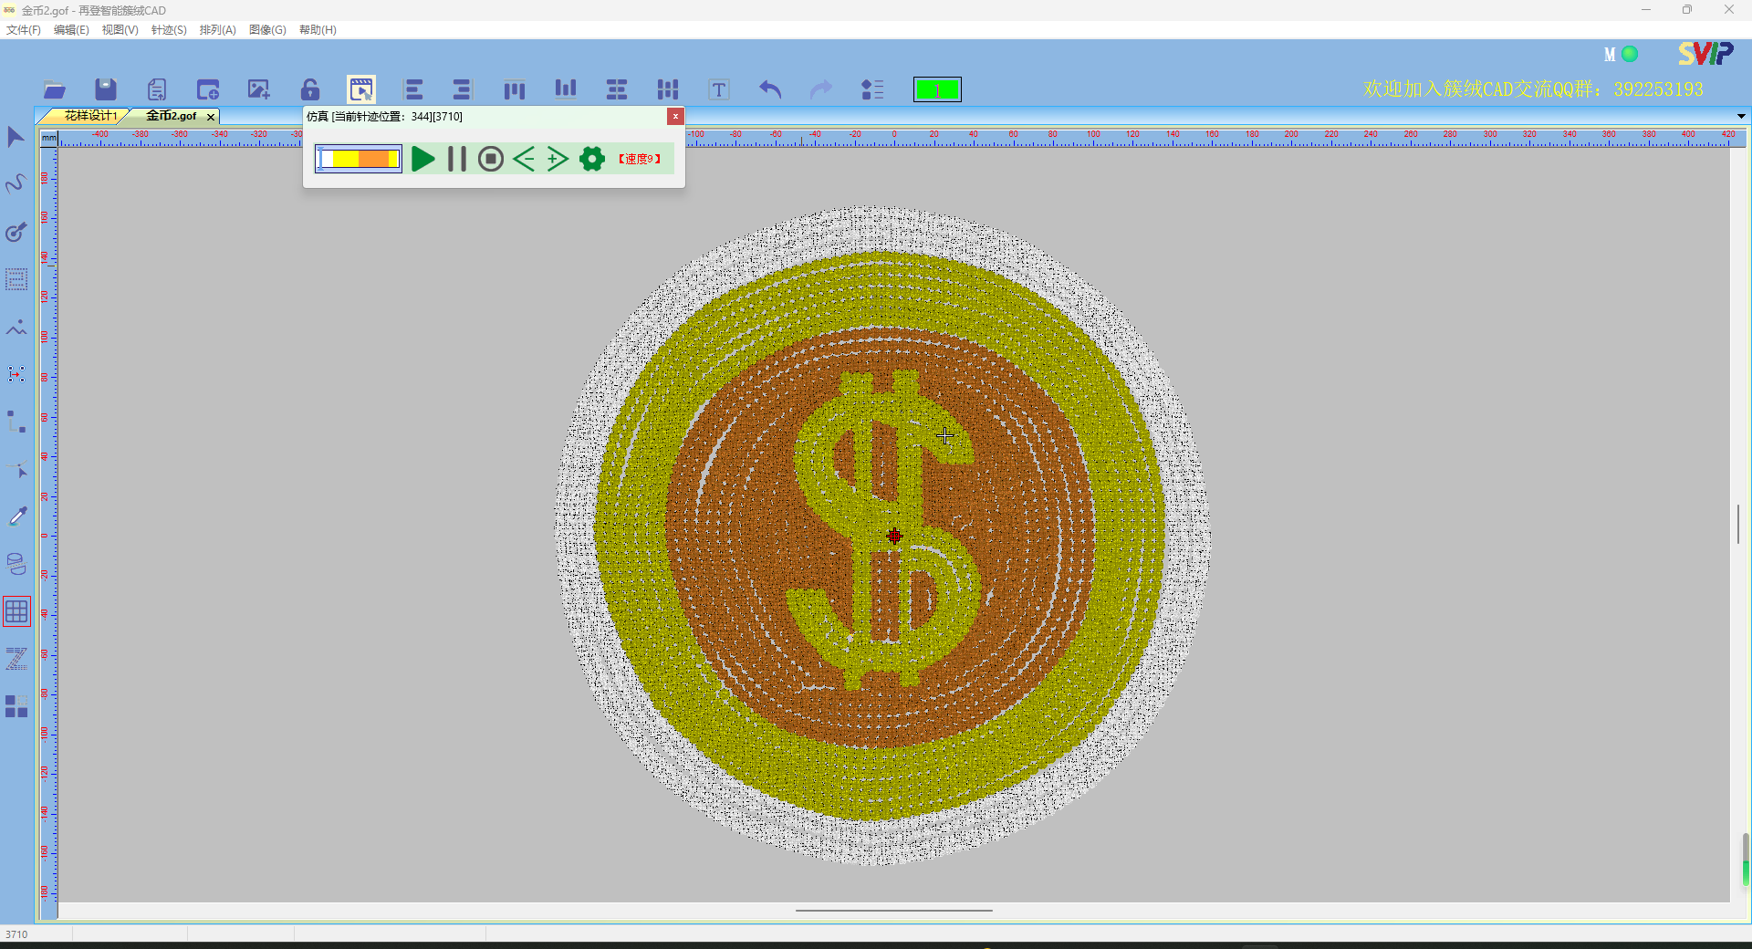Step forward one stitch

[558, 159]
